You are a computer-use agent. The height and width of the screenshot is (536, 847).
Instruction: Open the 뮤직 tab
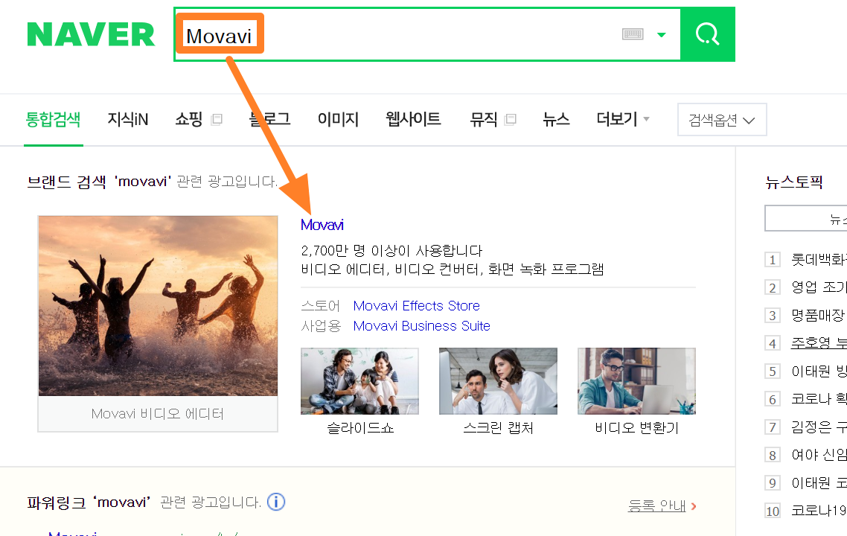click(484, 119)
